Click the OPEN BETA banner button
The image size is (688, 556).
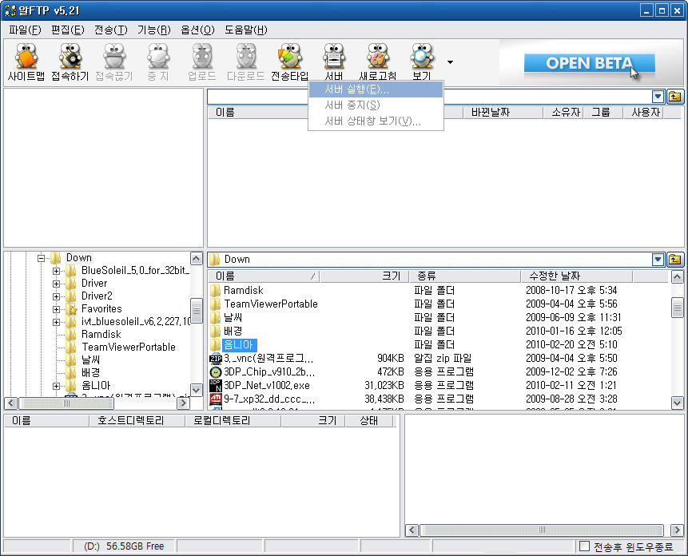(x=589, y=63)
